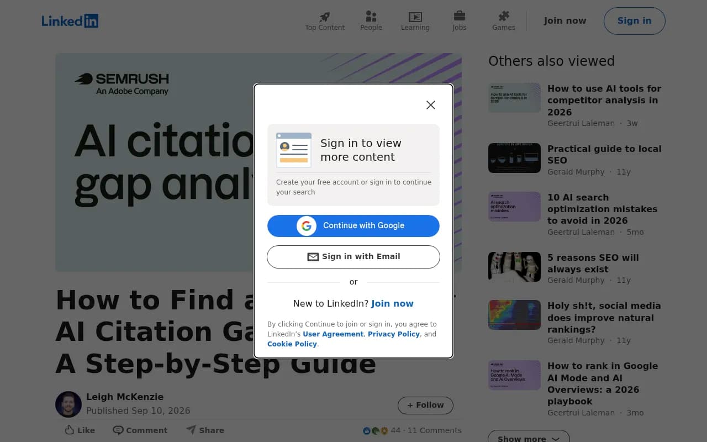Click the envelope icon in Sign in with Email
Viewport: 707px width, 442px height.
coord(313,257)
